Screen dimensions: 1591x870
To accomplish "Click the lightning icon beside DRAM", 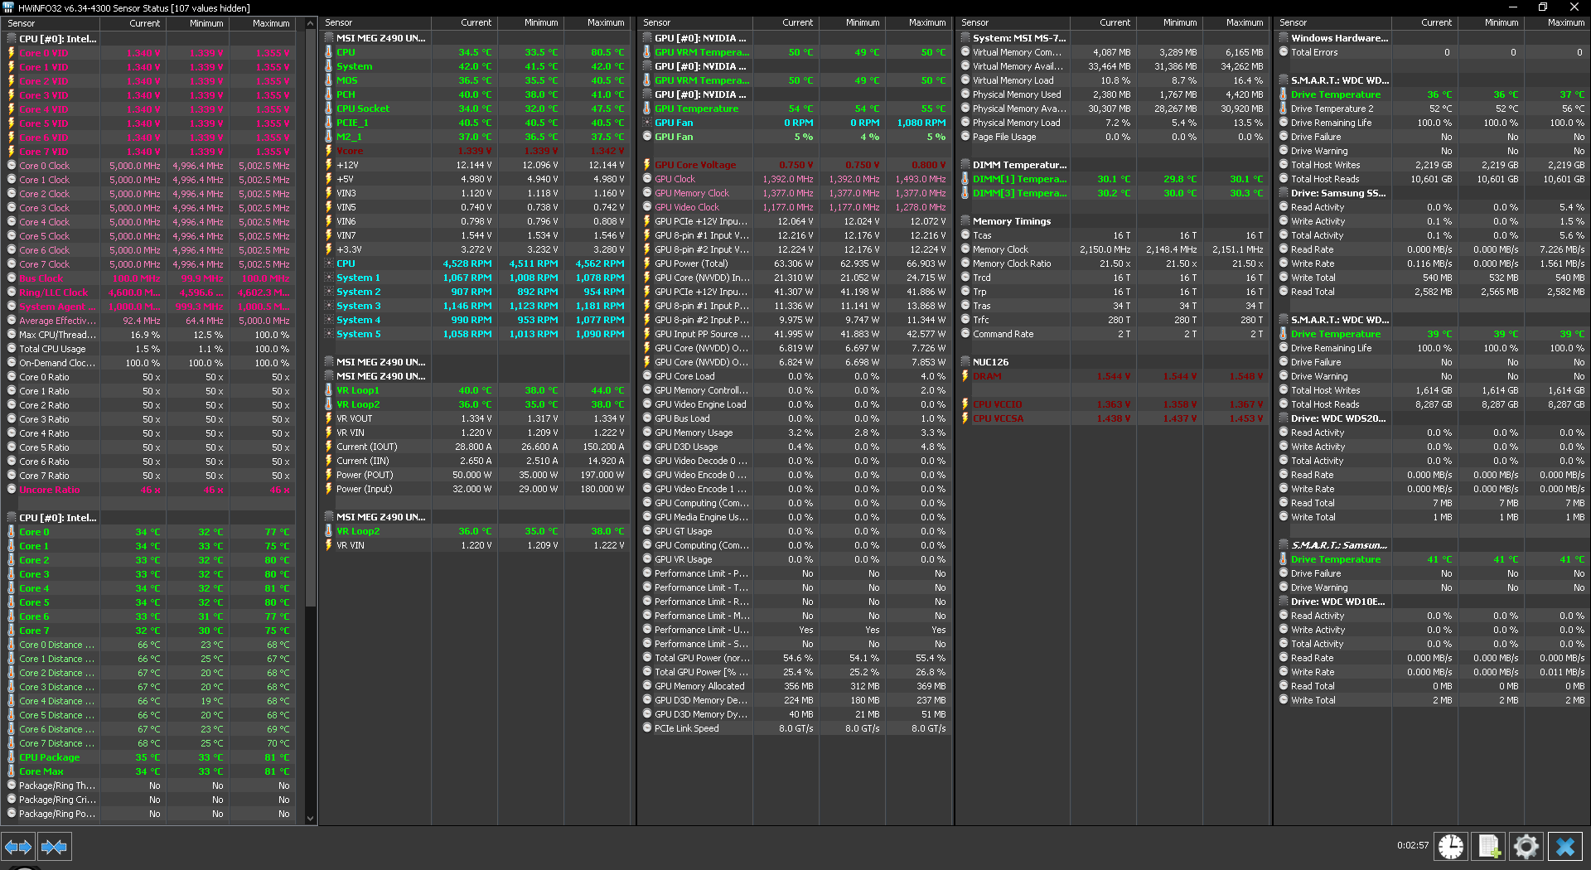I will (965, 376).
